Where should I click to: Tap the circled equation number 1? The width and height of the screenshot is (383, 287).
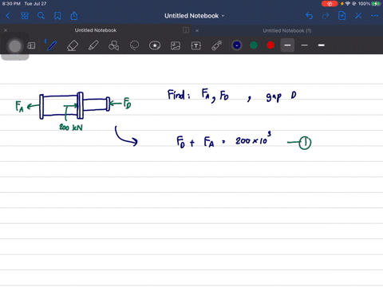(305, 143)
